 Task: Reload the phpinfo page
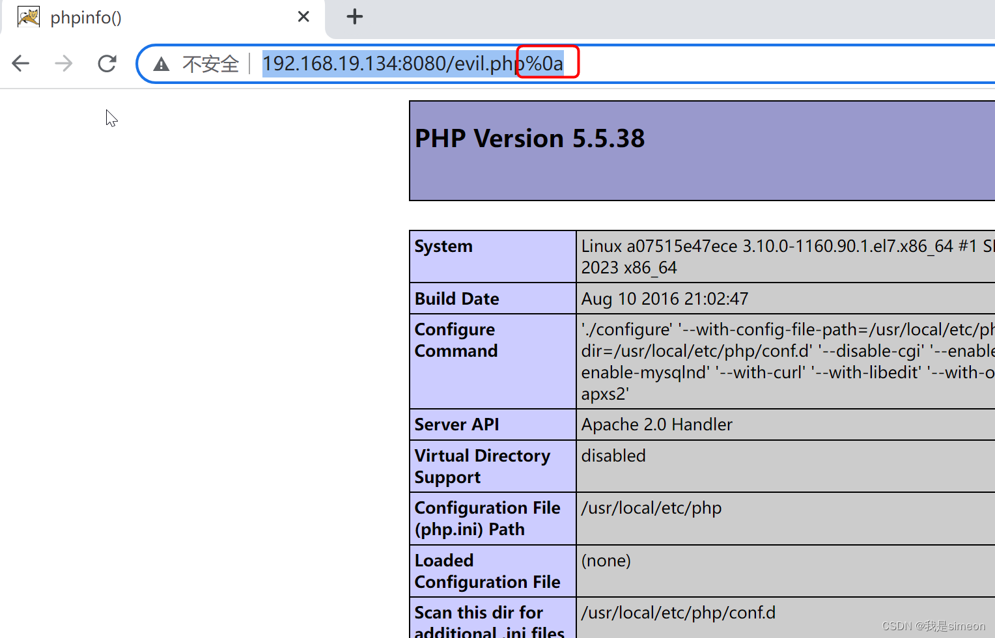click(x=107, y=63)
